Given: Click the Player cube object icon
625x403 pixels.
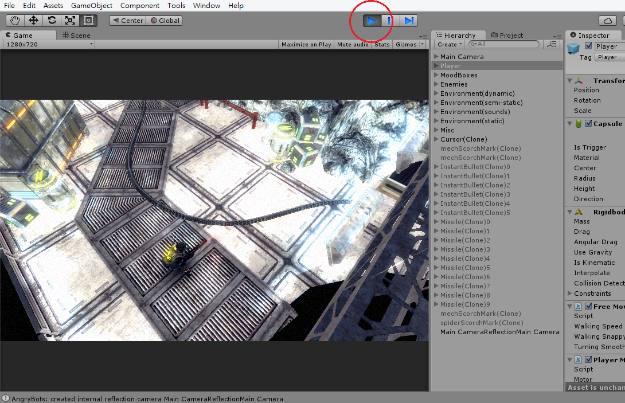Looking at the screenshot, I should (x=573, y=49).
